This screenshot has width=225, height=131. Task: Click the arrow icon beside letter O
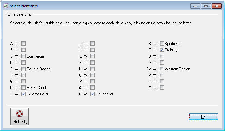tap(86, 75)
